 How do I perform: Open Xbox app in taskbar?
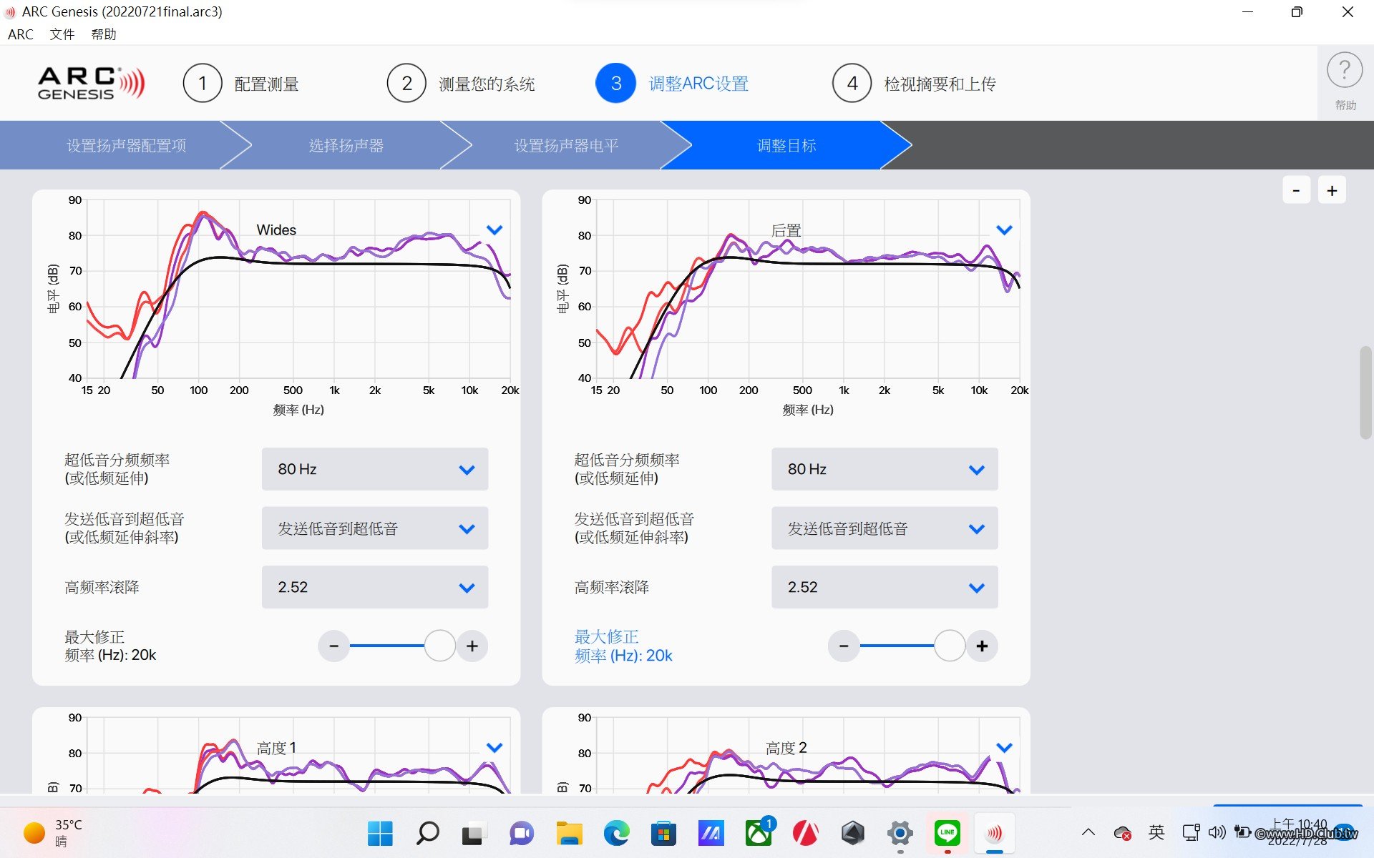[x=759, y=833]
